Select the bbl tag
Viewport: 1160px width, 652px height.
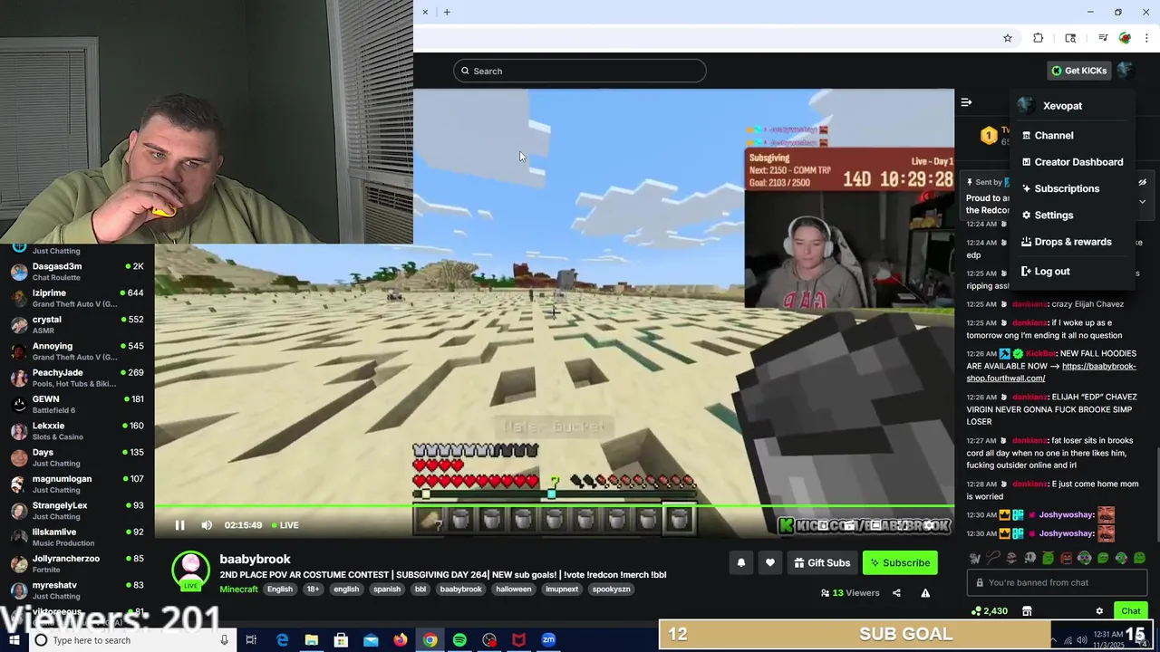pos(420,590)
